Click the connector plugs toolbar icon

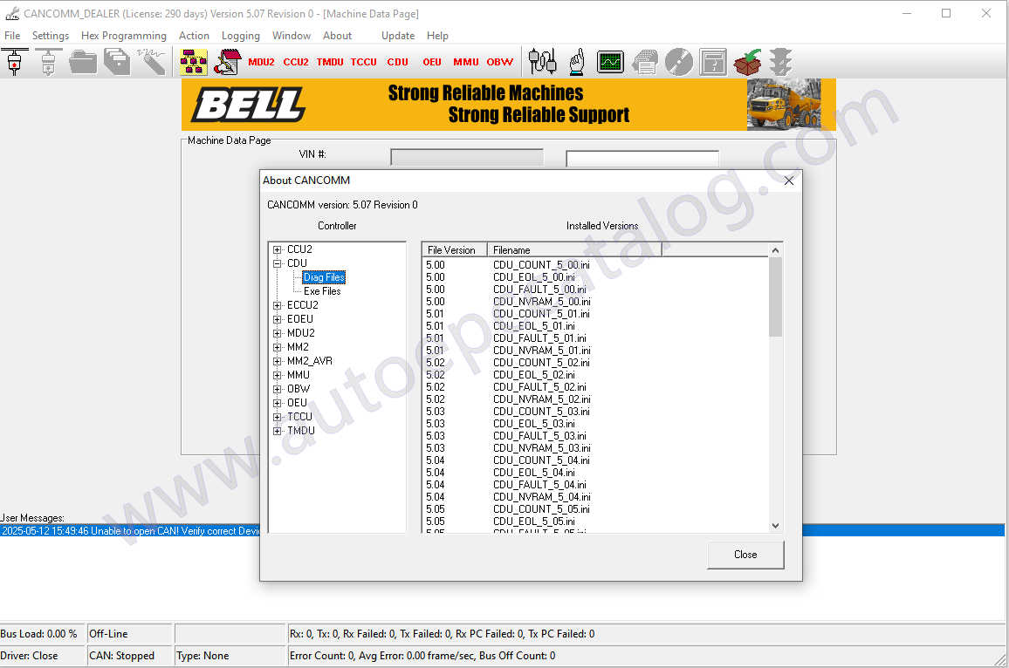pyautogui.click(x=542, y=62)
